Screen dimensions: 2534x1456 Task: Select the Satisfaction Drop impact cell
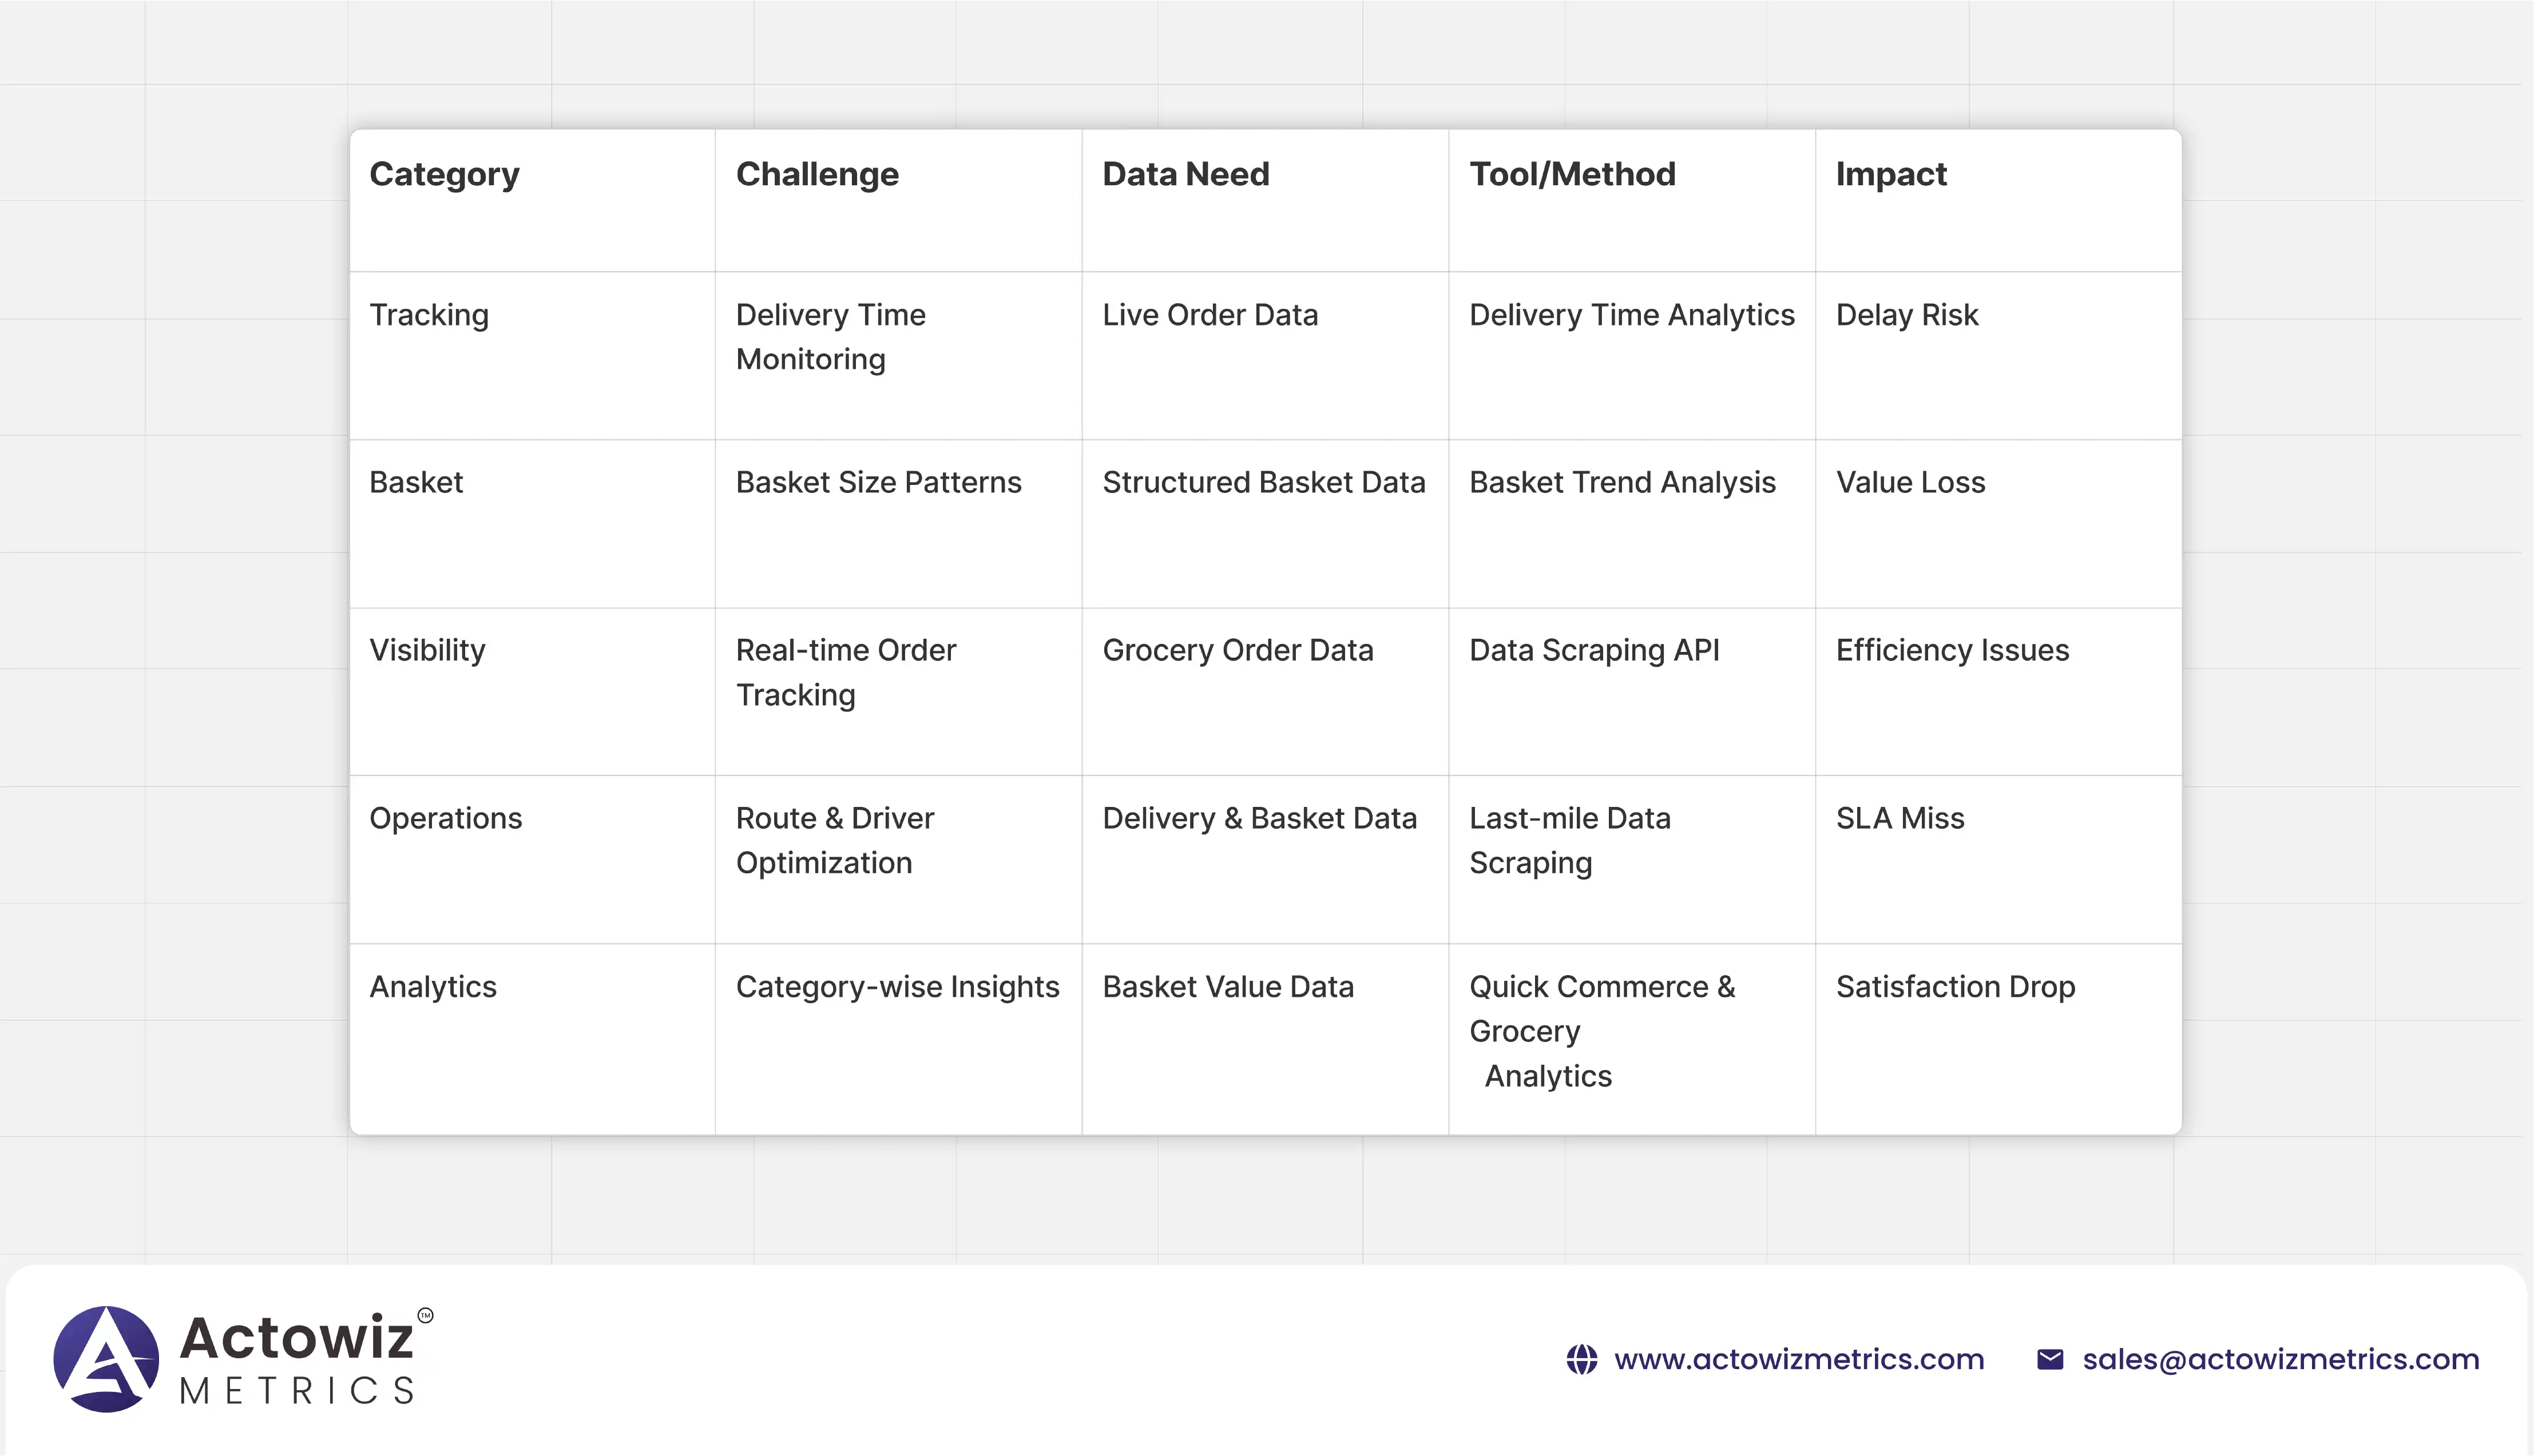(x=1955, y=987)
